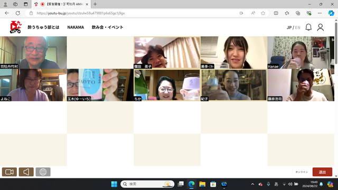
Task: Go back with browser back arrow
Action: tap(7, 13)
